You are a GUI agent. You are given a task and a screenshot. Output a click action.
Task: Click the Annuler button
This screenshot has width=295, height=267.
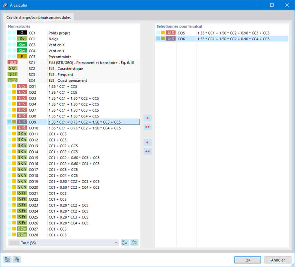[x=278, y=260]
